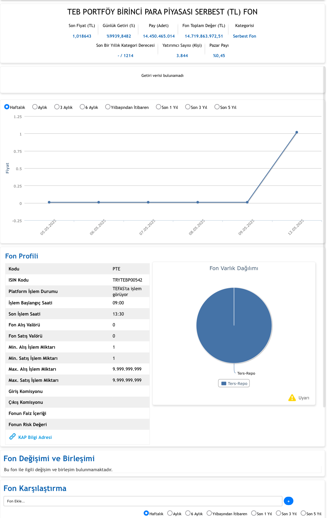328x518 pixels.
Task: Click the Yatırımcı Sayısı value 3.844
Action: tap(182, 56)
